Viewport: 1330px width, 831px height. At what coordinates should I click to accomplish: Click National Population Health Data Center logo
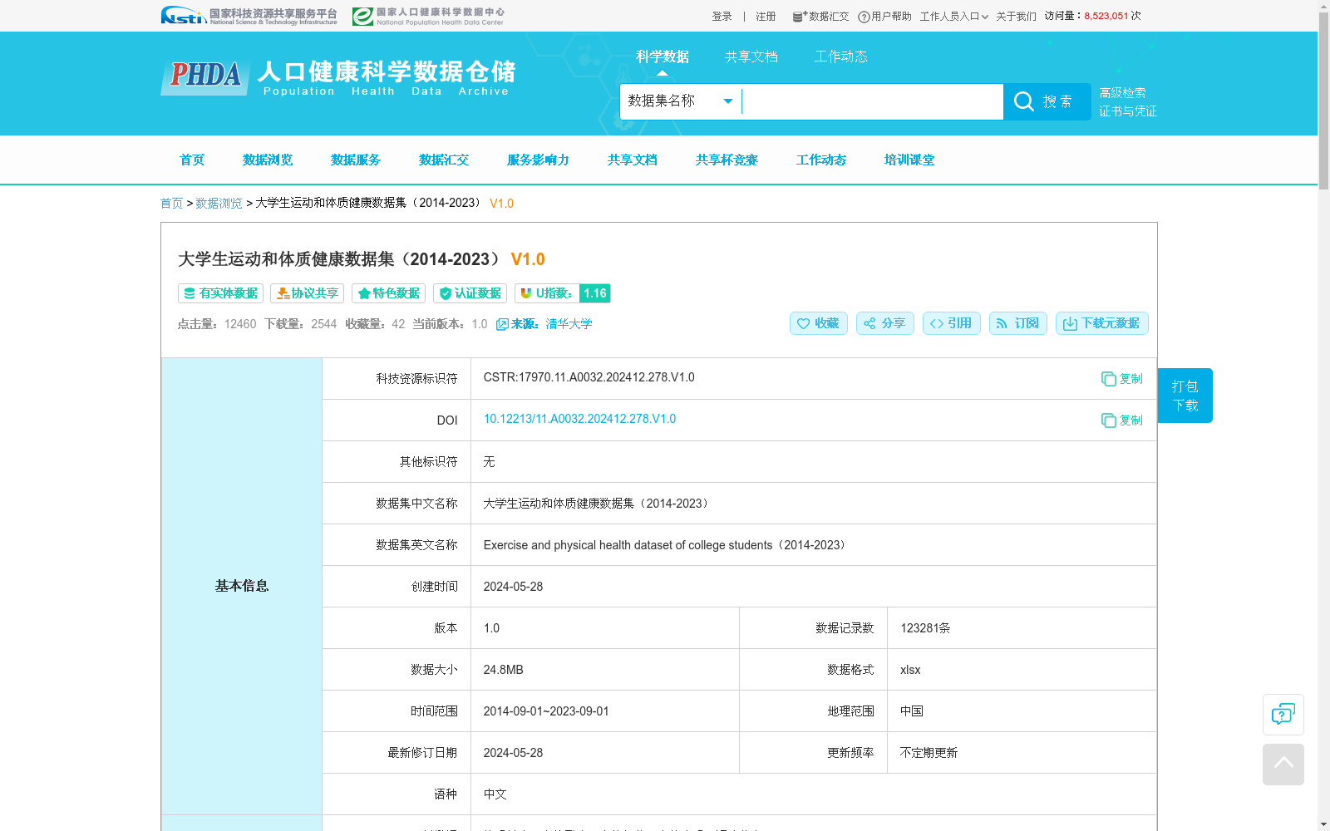point(428,16)
